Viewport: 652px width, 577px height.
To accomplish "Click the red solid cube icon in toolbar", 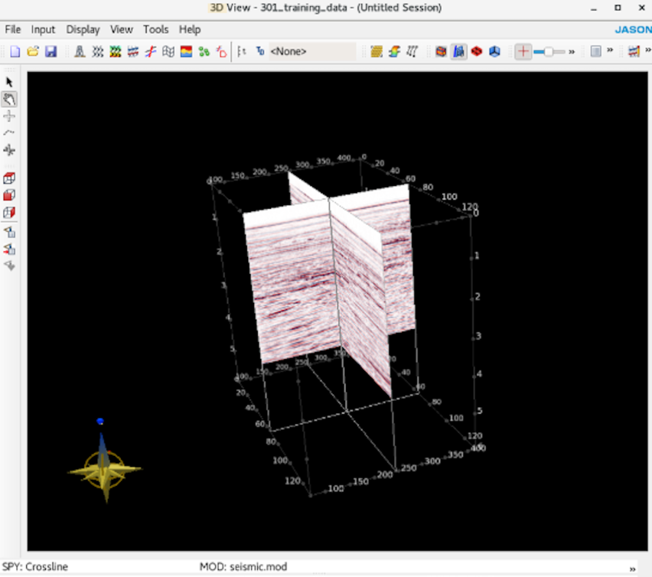I will coord(477,52).
